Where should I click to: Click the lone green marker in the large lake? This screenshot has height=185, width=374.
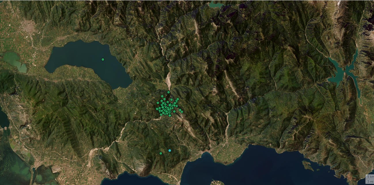[103, 59]
